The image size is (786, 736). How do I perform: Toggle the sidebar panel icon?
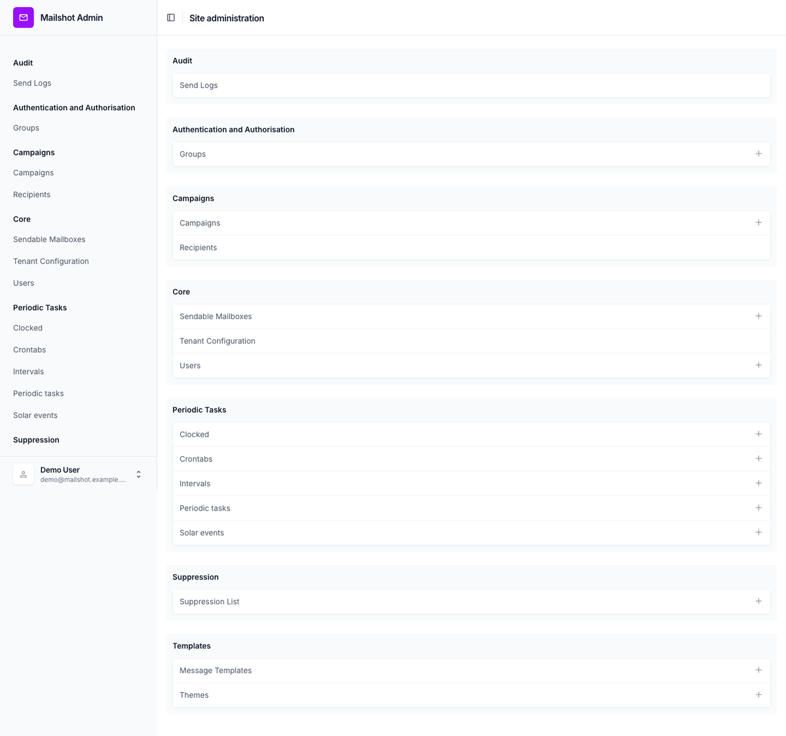pyautogui.click(x=171, y=18)
